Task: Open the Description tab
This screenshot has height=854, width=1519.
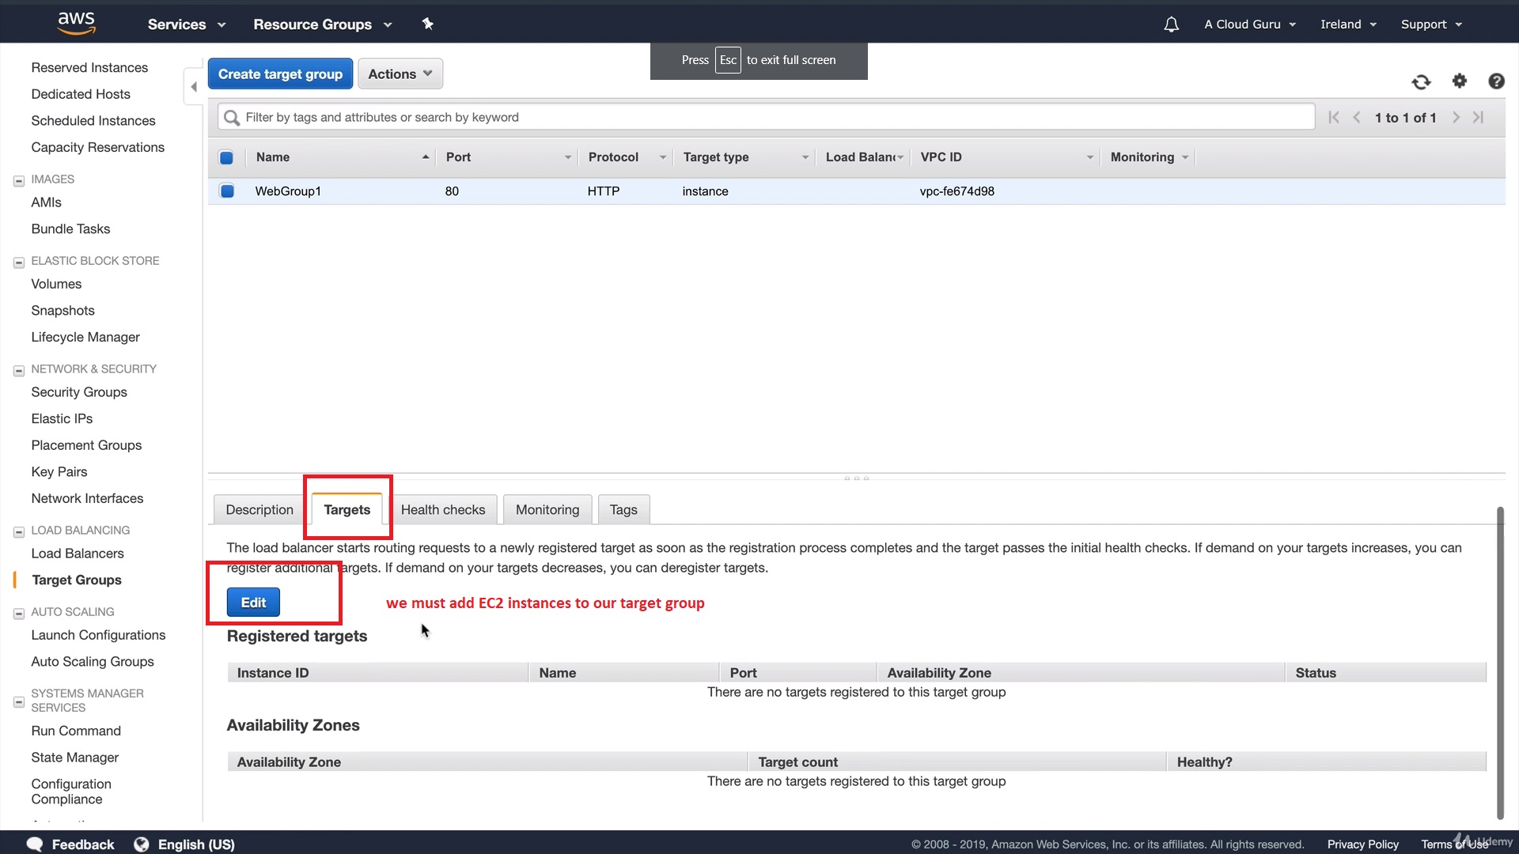Action: [x=259, y=510]
